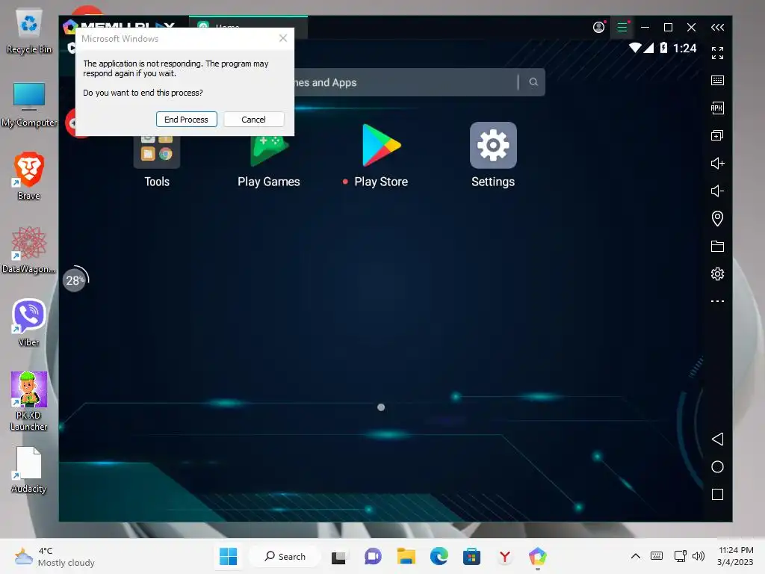Show hidden system tray icons
Image resolution: width=765 pixels, height=574 pixels.
point(636,556)
